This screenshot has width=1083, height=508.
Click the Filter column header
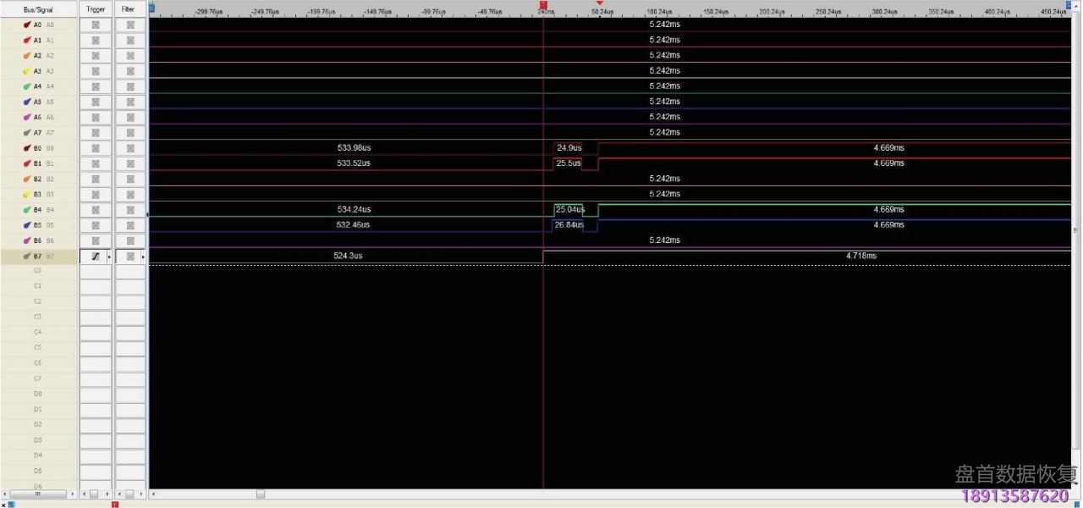tap(130, 8)
